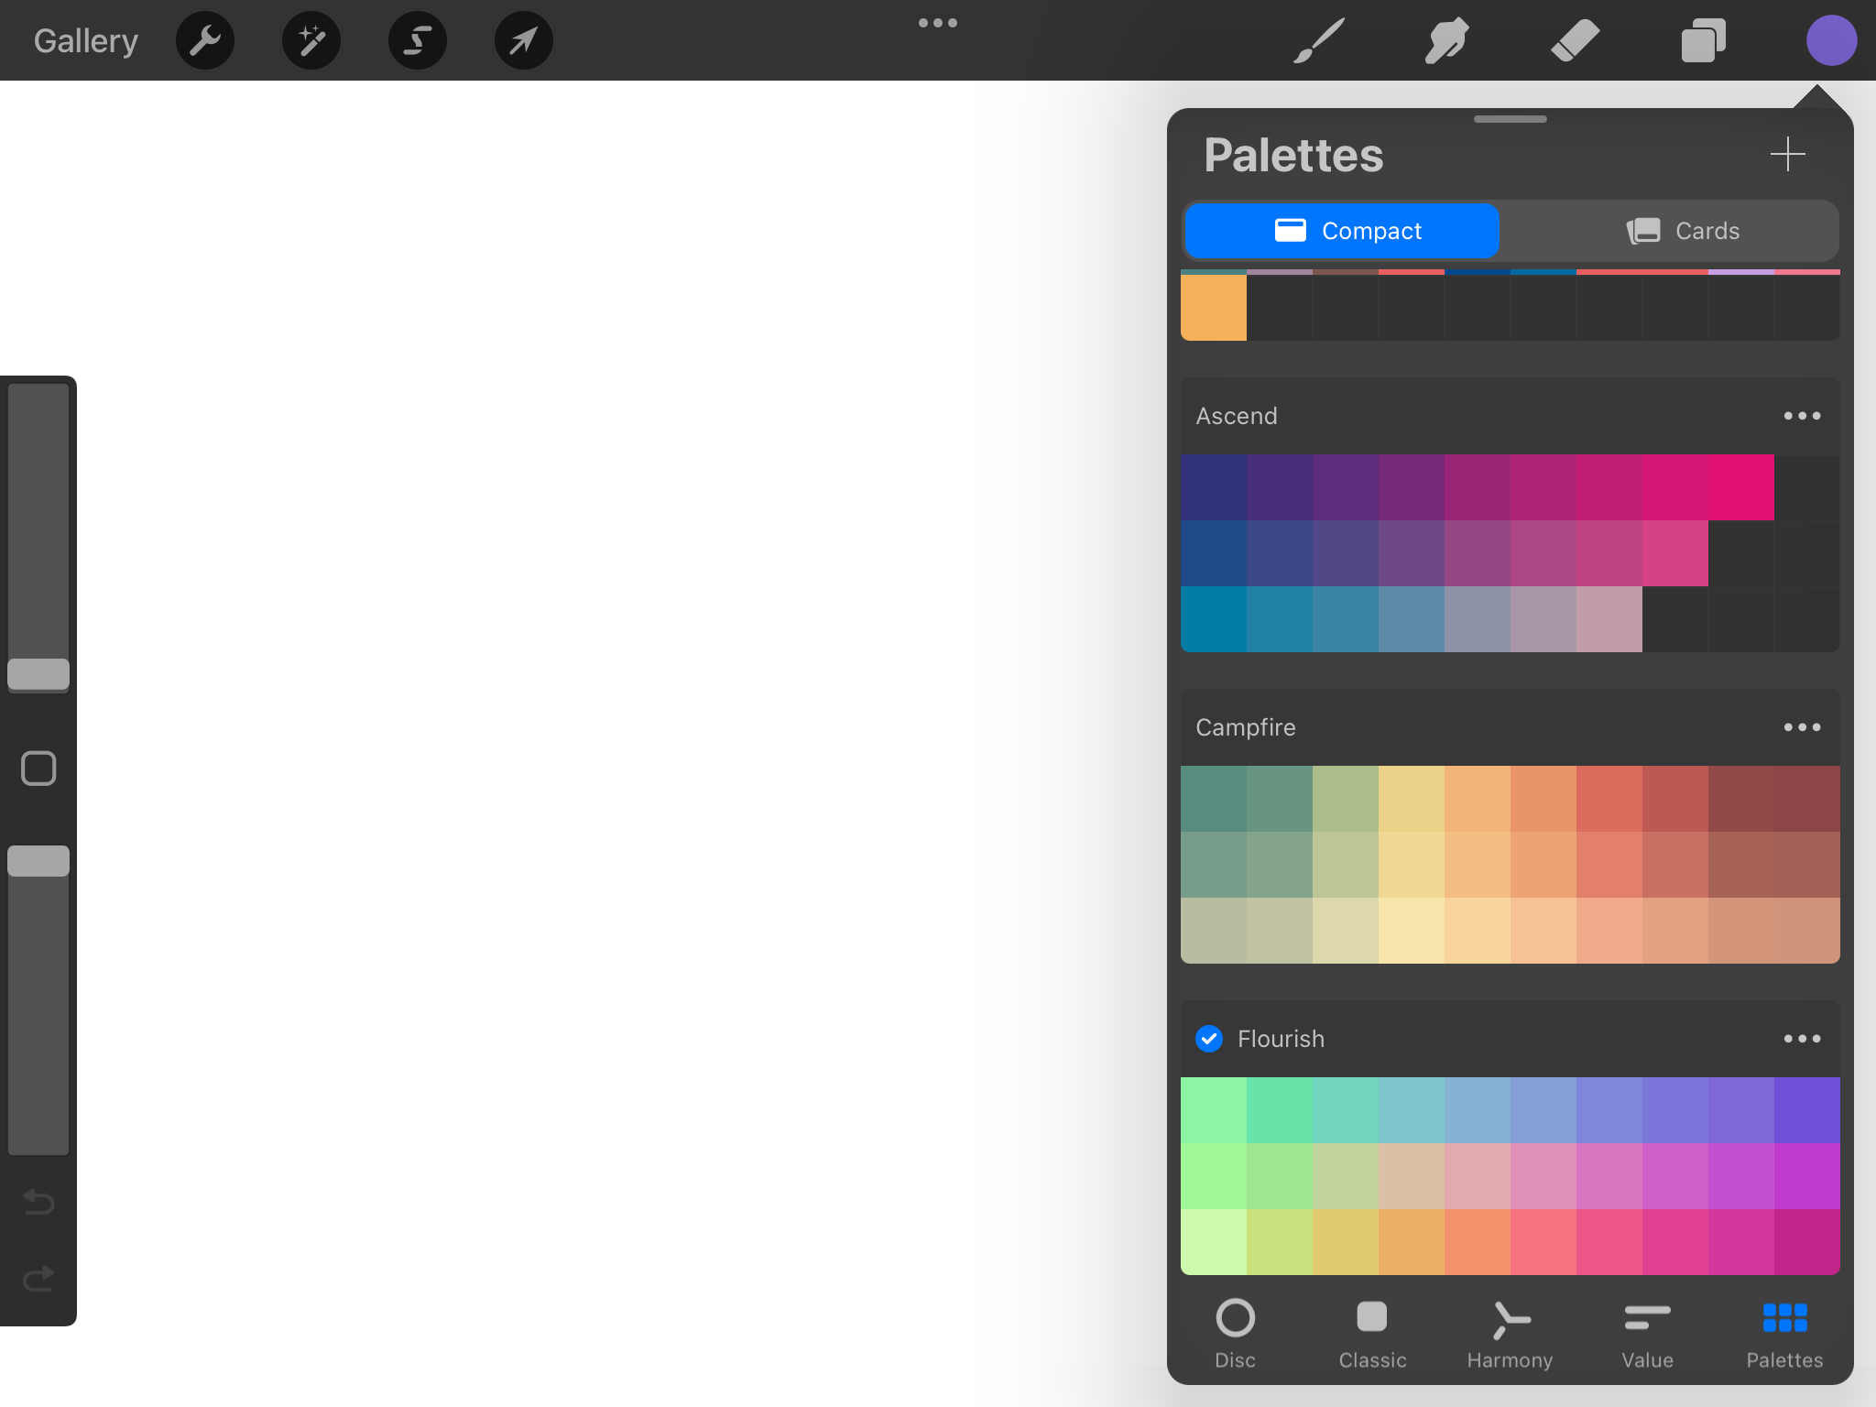1876x1407 pixels.
Task: Switch palettes view to Cards mode
Action: (1685, 231)
